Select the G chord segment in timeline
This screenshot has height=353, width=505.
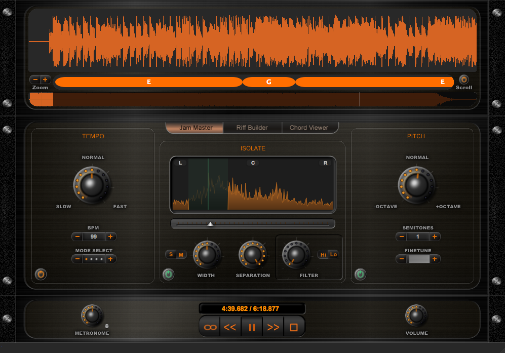click(x=269, y=82)
